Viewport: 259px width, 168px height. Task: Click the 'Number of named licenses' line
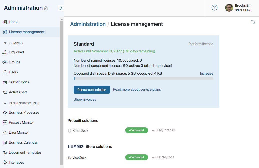[108, 60]
